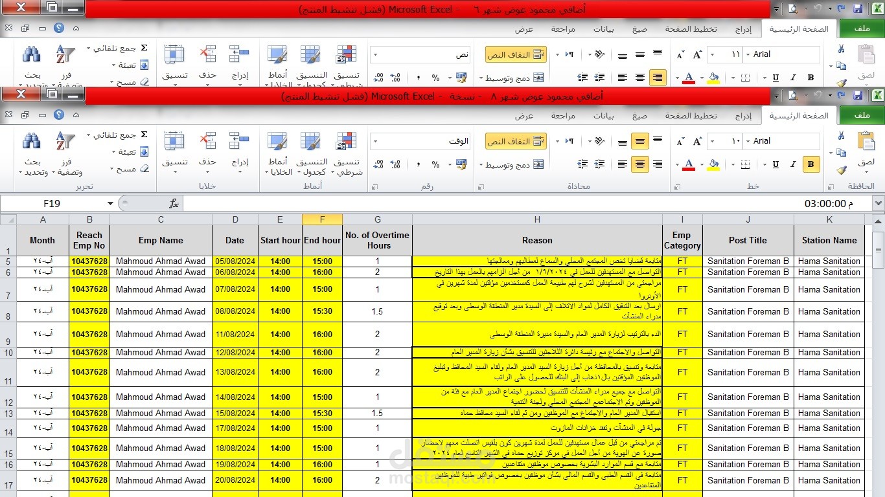This screenshot has width=885, height=497.
Task: Open the Arial font name dropdown, month 8 window
Action: [x=748, y=141]
